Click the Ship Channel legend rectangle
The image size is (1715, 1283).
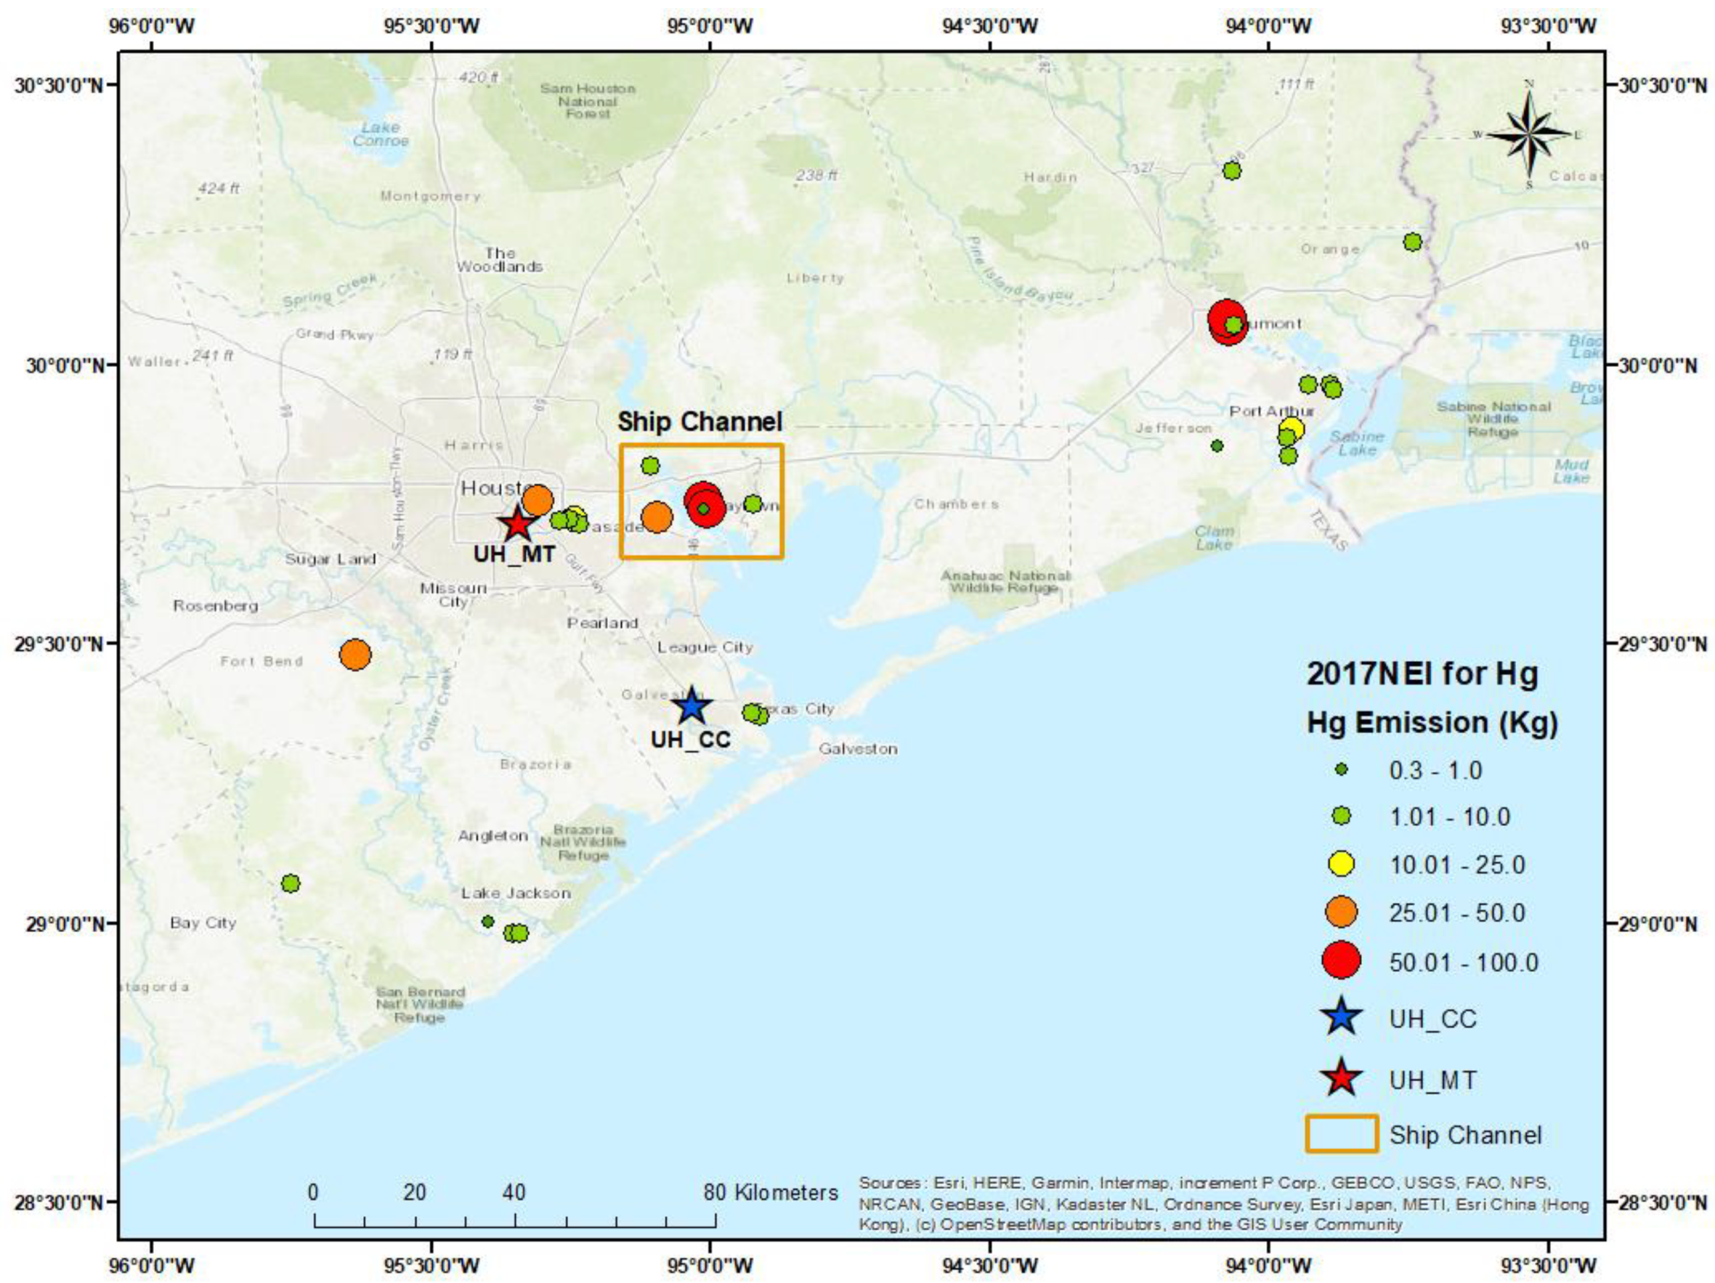[1341, 1135]
